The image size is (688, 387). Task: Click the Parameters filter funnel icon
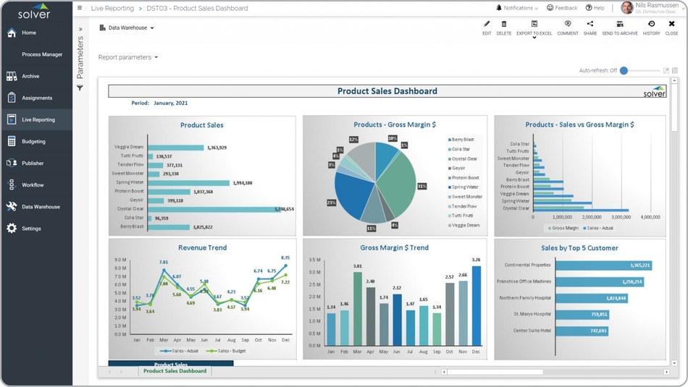80,88
